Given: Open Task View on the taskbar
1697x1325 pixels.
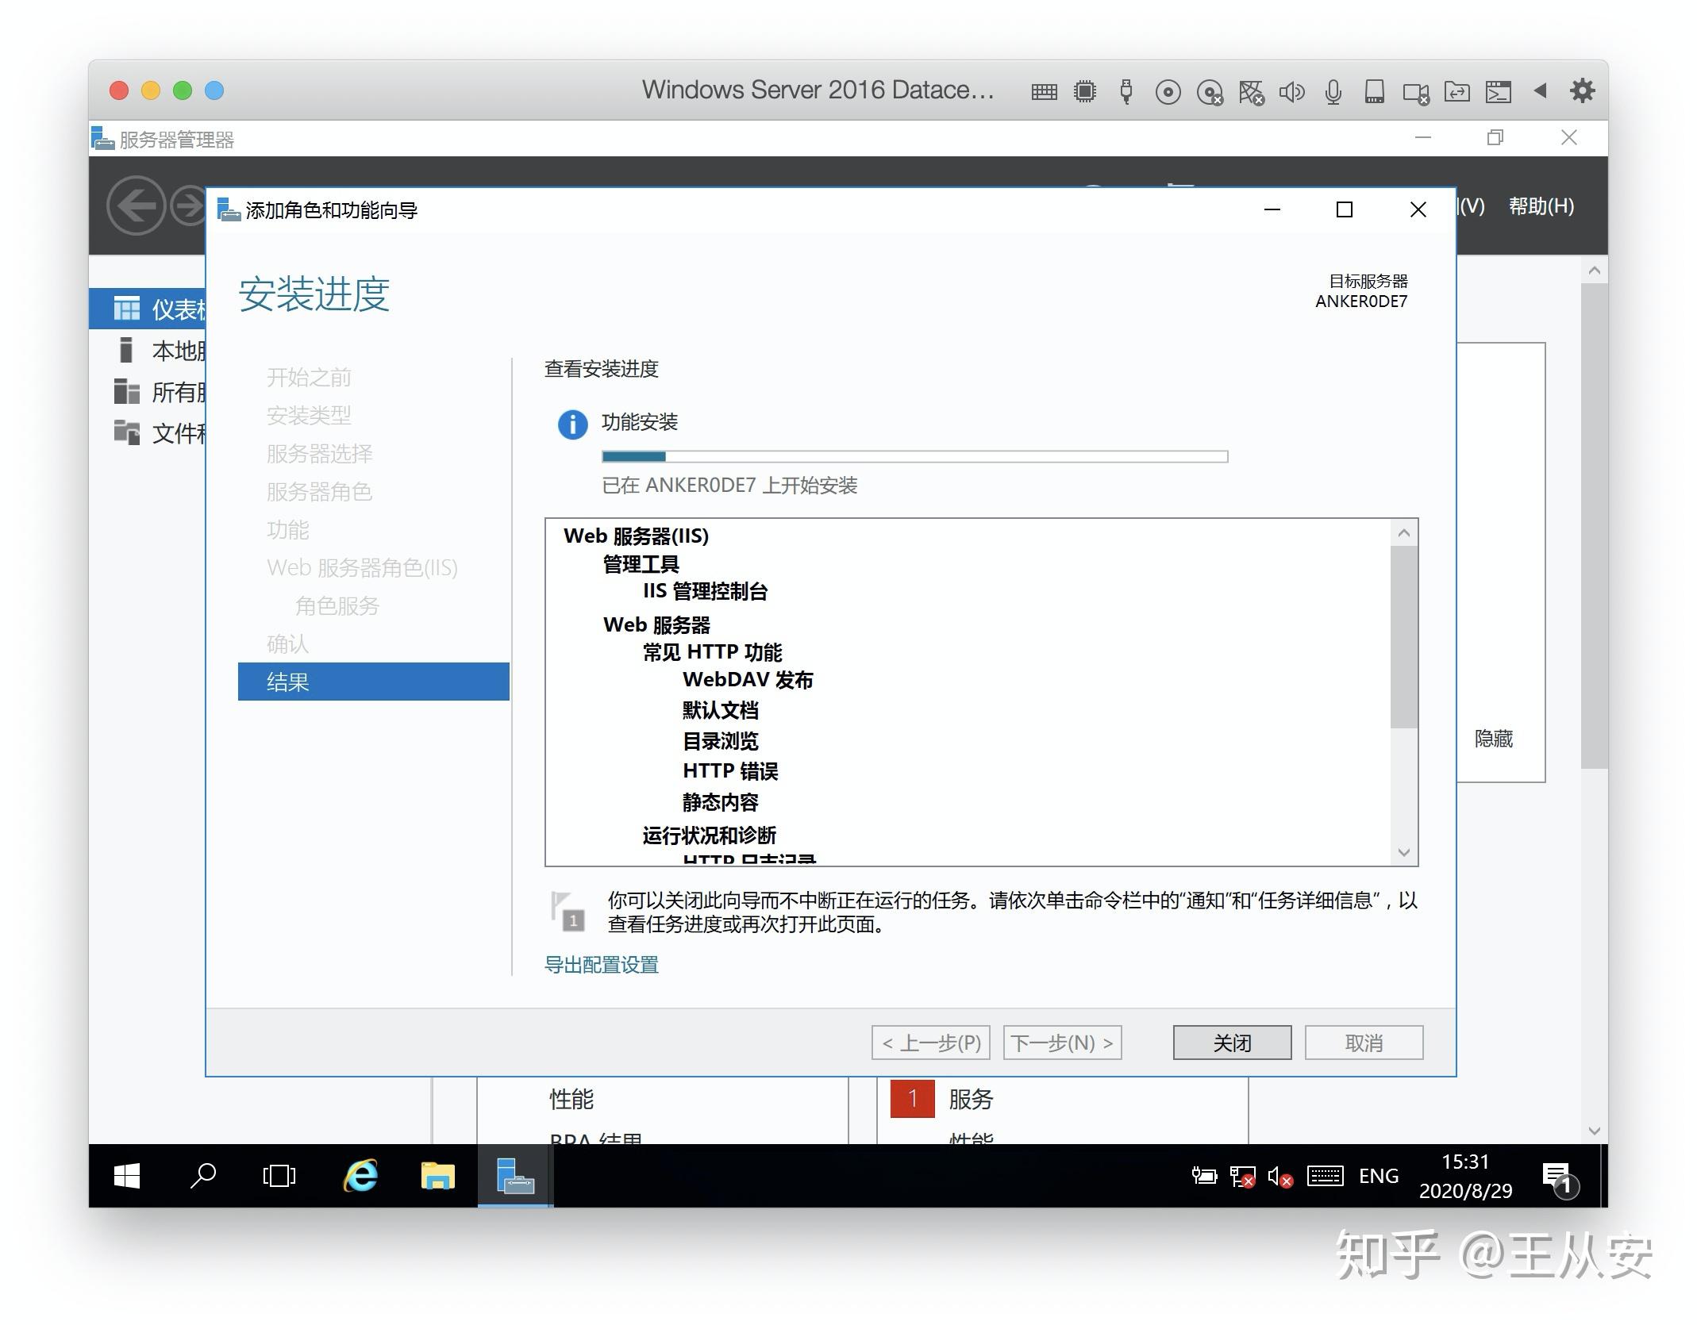Looking at the screenshot, I should point(279,1176).
